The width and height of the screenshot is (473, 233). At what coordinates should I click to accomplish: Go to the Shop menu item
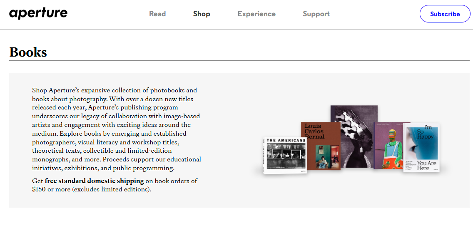pyautogui.click(x=202, y=14)
